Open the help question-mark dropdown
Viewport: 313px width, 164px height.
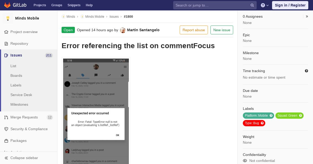tap(265, 5)
